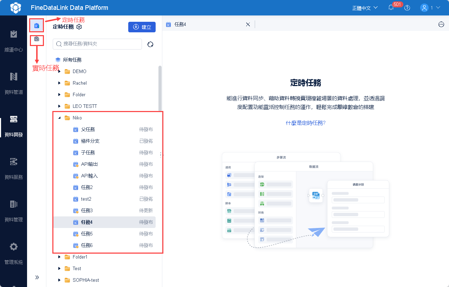
Task: Click the 建立 create button
Action: 142,27
